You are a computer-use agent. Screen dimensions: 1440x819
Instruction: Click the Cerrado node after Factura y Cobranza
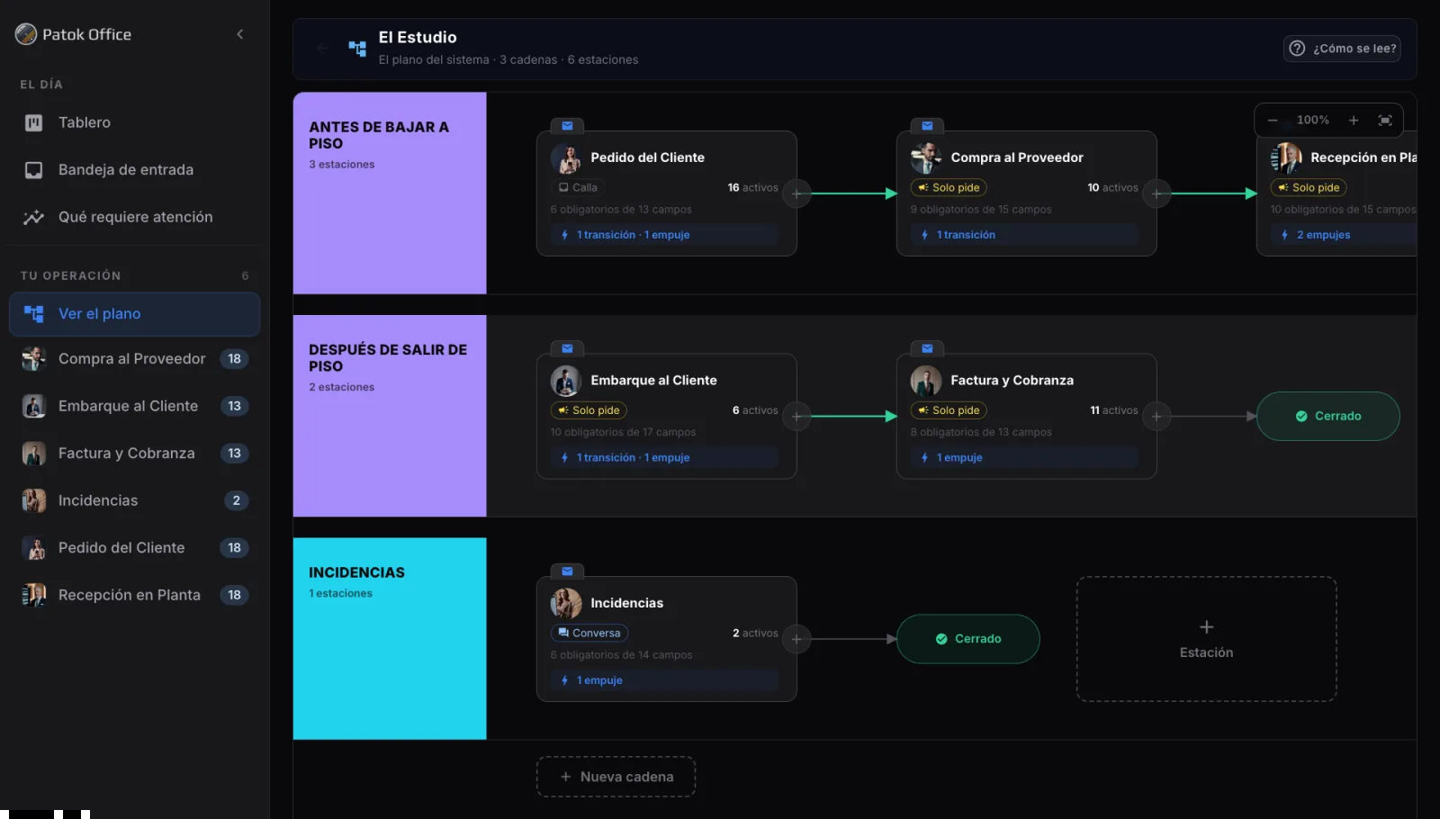tap(1328, 417)
